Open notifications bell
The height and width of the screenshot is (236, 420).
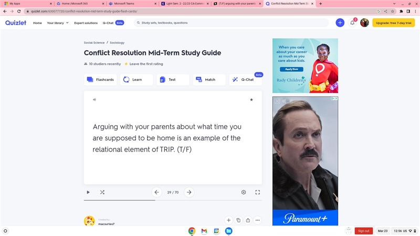[352, 23]
